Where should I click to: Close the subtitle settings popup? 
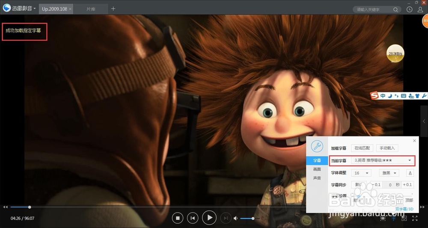click(x=414, y=141)
